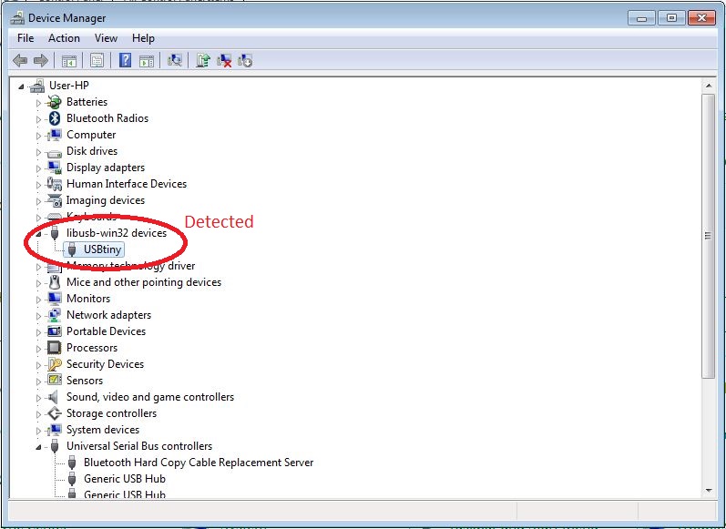This screenshot has height=529, width=726.
Task: Open the Action menu
Action: (64, 38)
